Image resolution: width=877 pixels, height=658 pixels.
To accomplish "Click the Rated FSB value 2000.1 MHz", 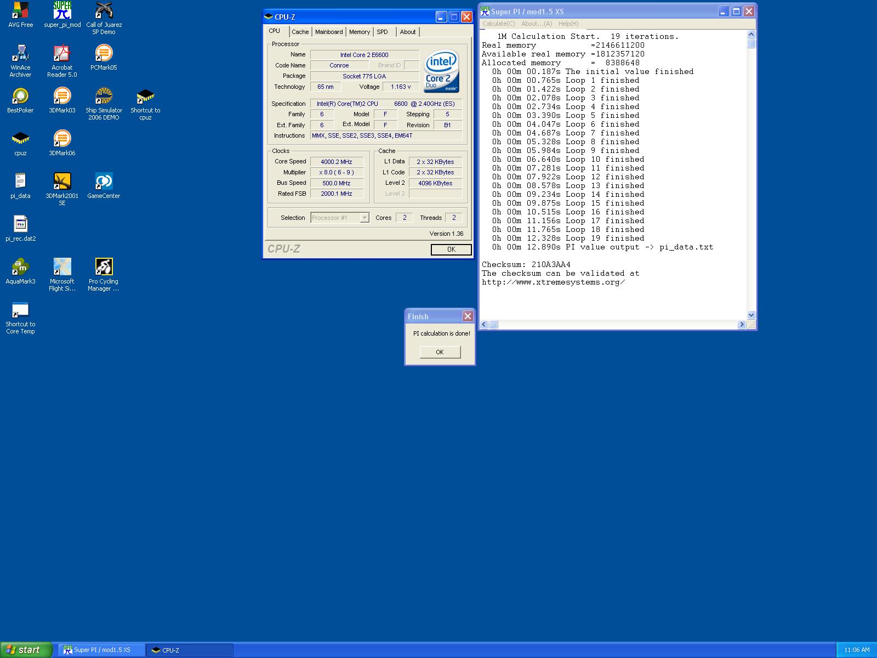I will 337,194.
